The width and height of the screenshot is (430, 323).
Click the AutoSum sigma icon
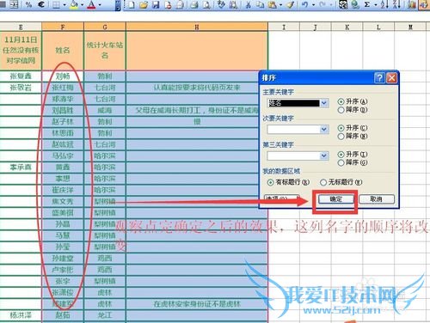tap(367, 4)
